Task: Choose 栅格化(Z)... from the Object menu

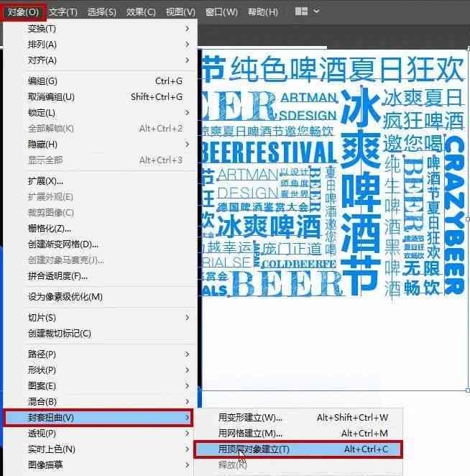Action: tap(50, 229)
